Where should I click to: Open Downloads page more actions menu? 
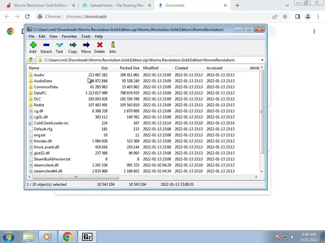[x=314, y=31]
